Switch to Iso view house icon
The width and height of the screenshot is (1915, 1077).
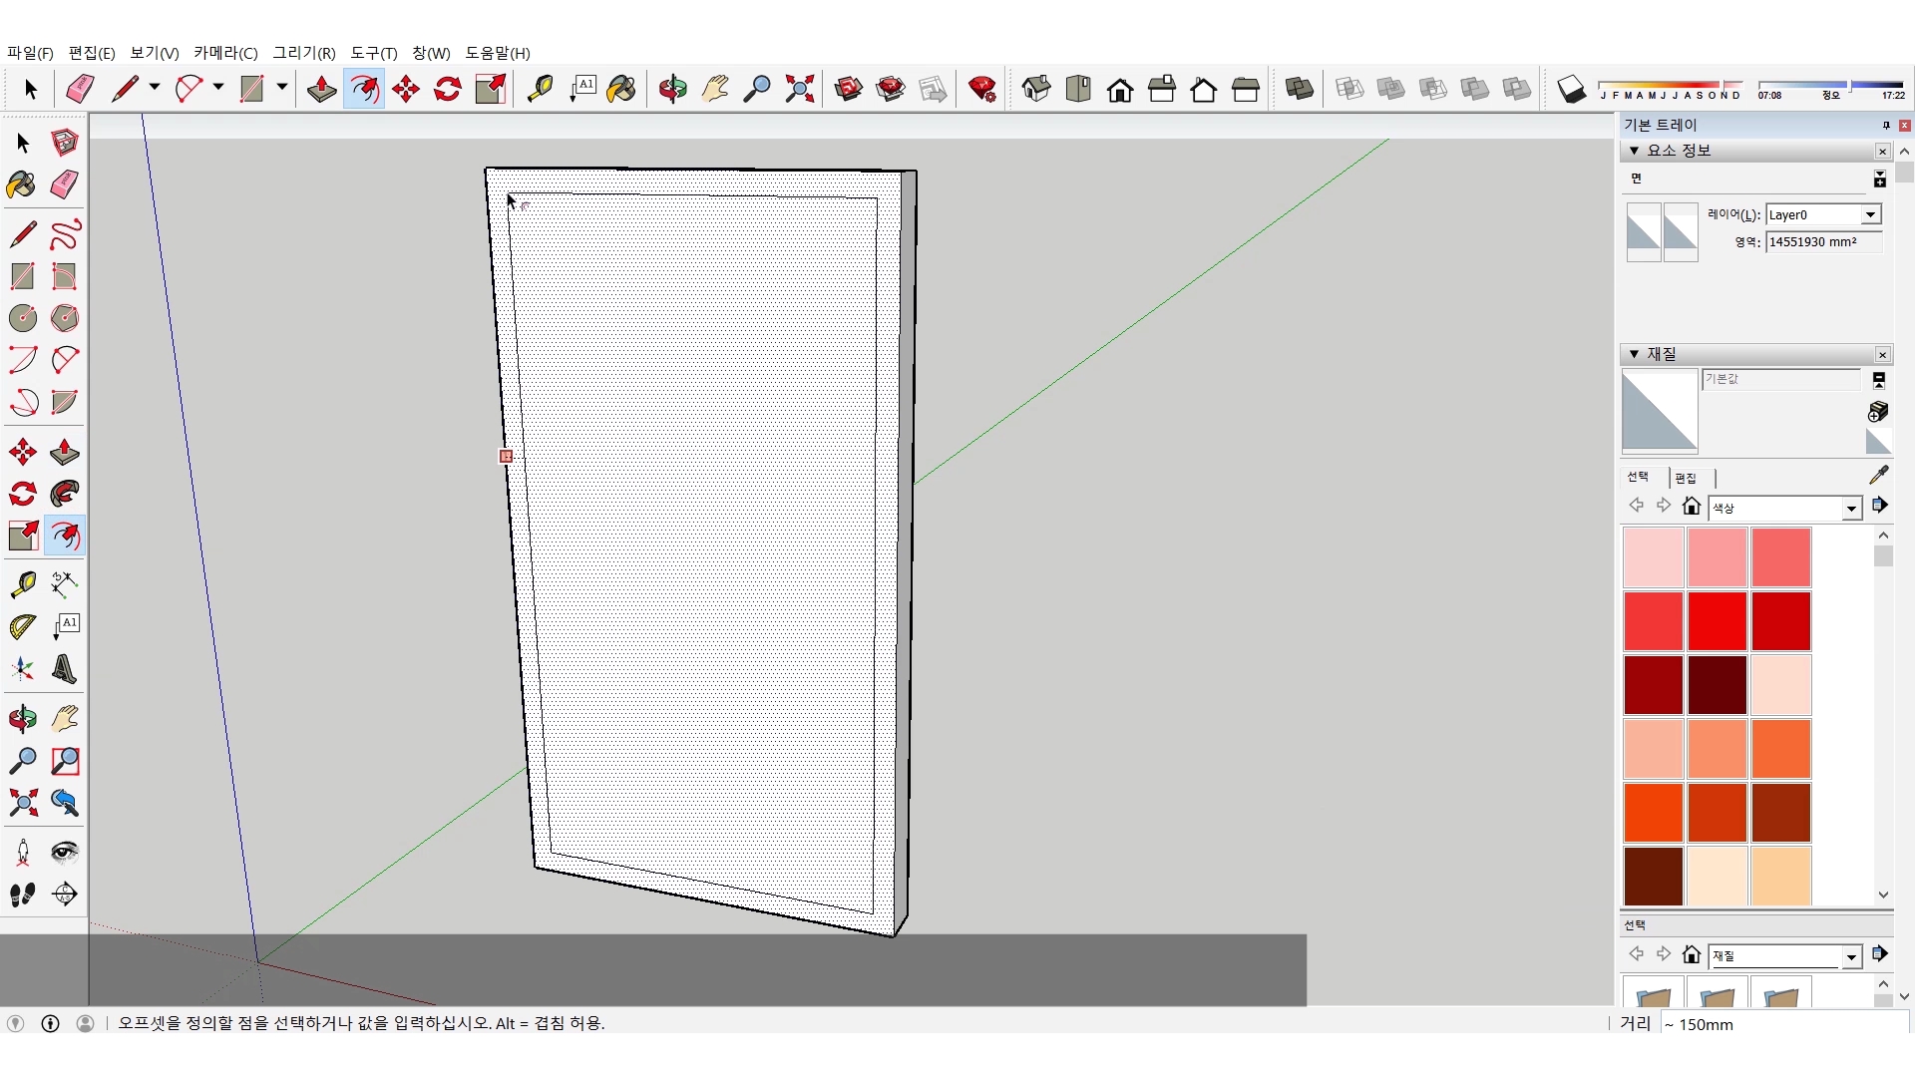coord(1036,89)
